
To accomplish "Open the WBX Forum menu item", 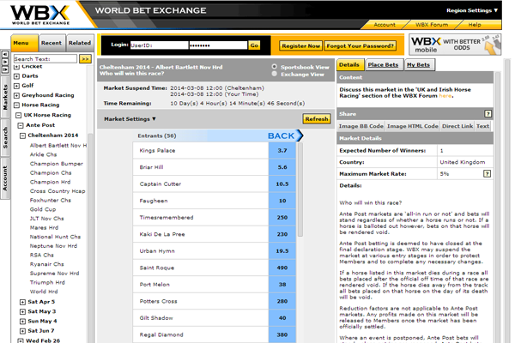I will tap(432, 25).
